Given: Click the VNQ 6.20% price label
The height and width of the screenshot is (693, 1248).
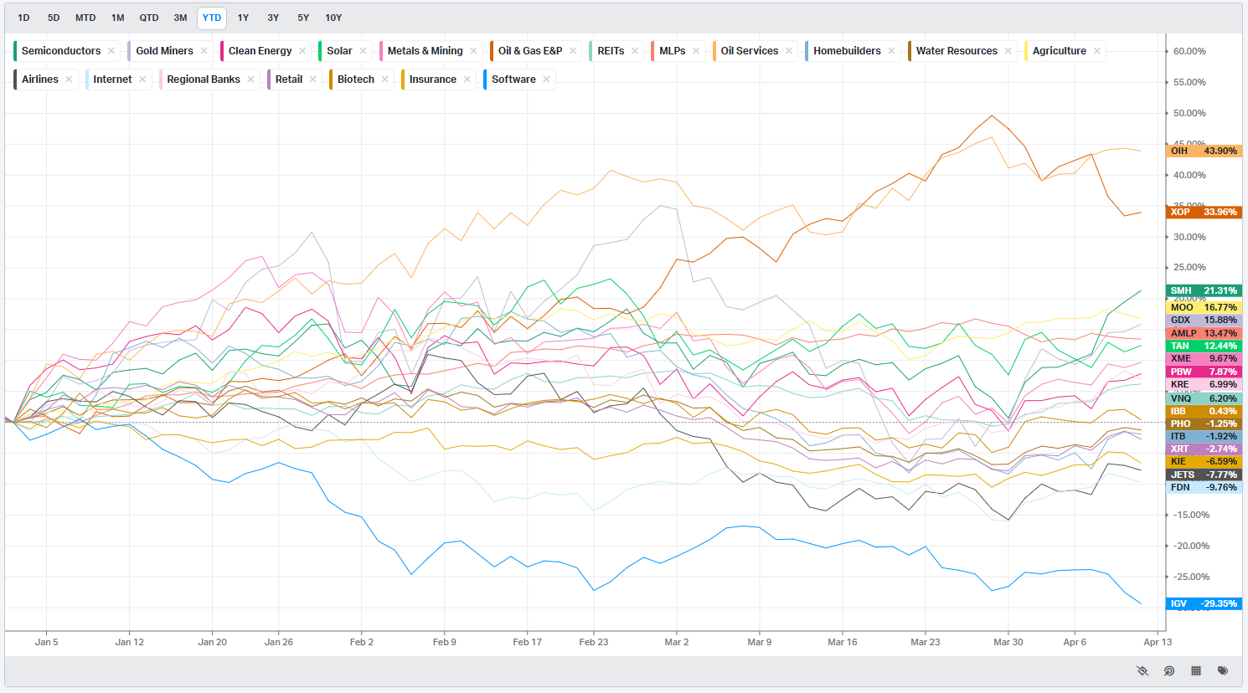Looking at the screenshot, I should coord(1204,398).
